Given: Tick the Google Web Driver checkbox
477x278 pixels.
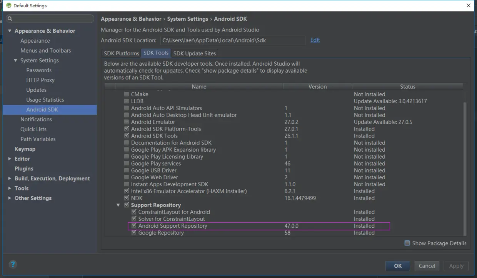Looking at the screenshot, I should 127,177.
